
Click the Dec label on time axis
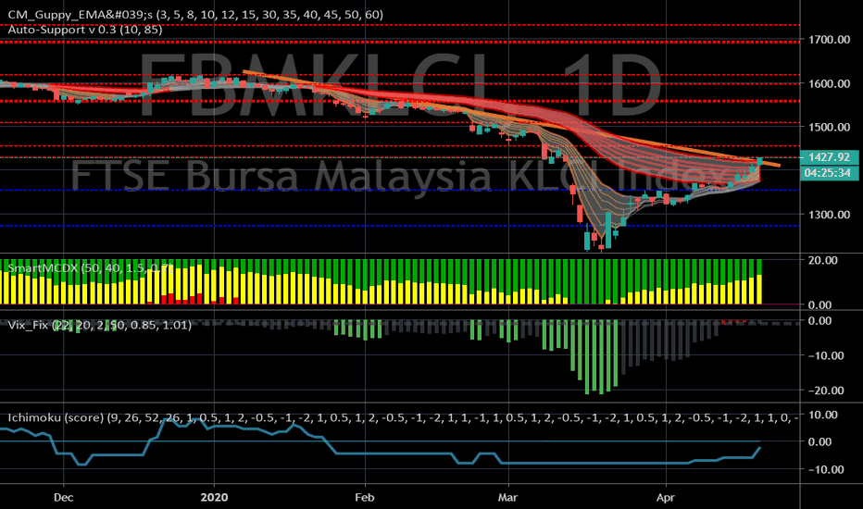coord(63,498)
